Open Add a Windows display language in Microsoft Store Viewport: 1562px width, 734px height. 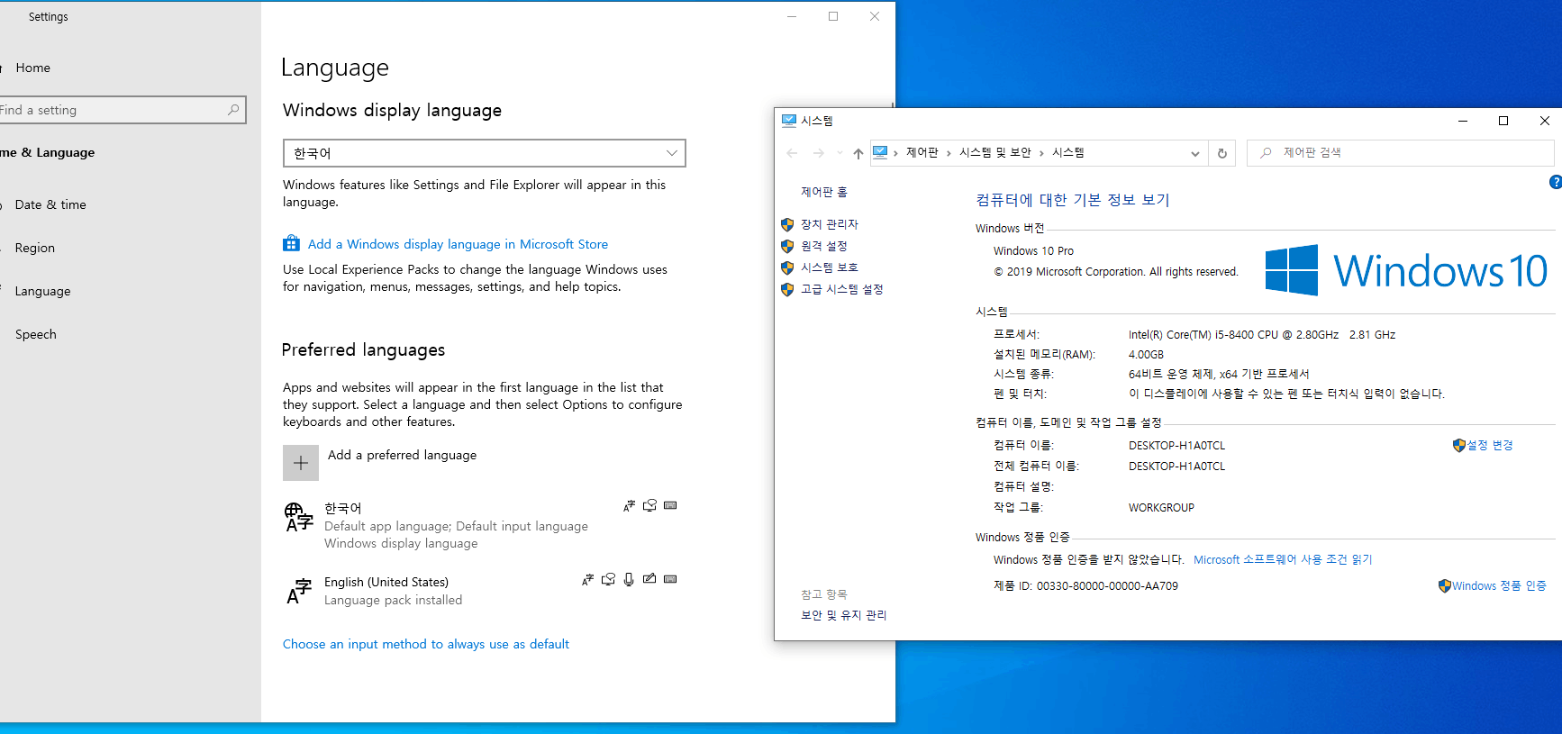pos(458,244)
